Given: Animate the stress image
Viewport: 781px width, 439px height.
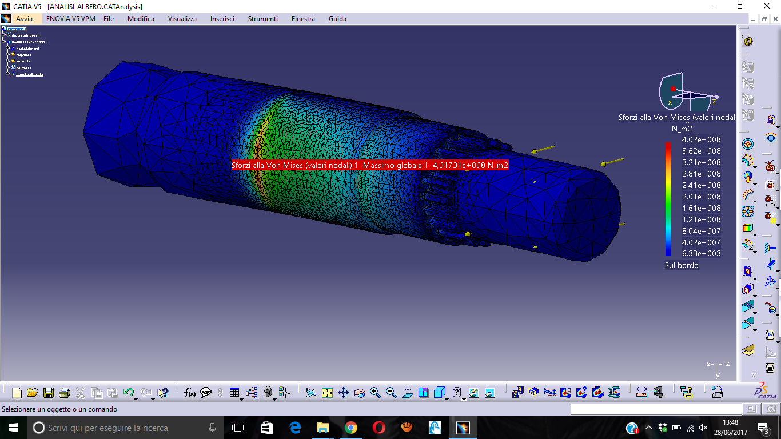Looking at the screenshot, I should coord(517,393).
